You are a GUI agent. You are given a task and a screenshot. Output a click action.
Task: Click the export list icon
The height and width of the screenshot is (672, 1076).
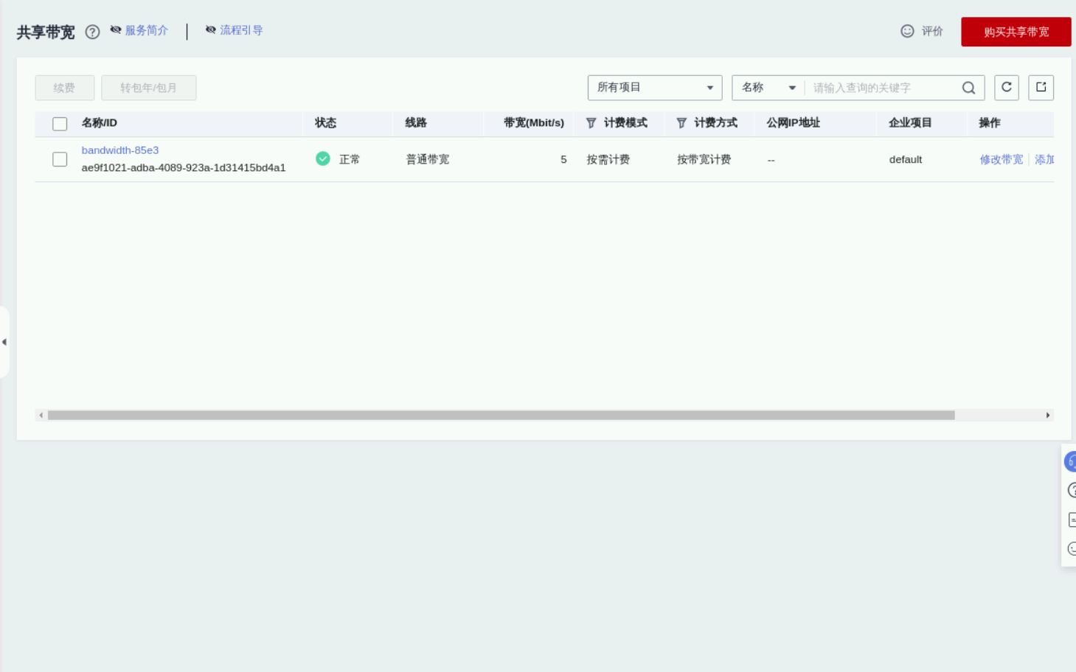point(1041,88)
